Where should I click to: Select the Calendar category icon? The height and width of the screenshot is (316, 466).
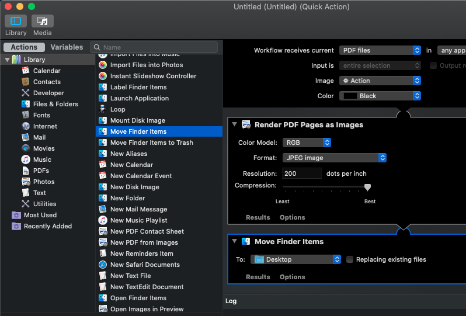(x=26, y=71)
